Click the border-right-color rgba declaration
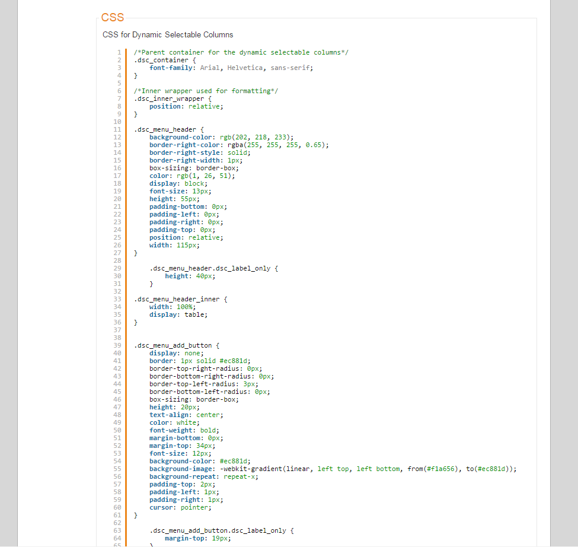 (x=238, y=145)
